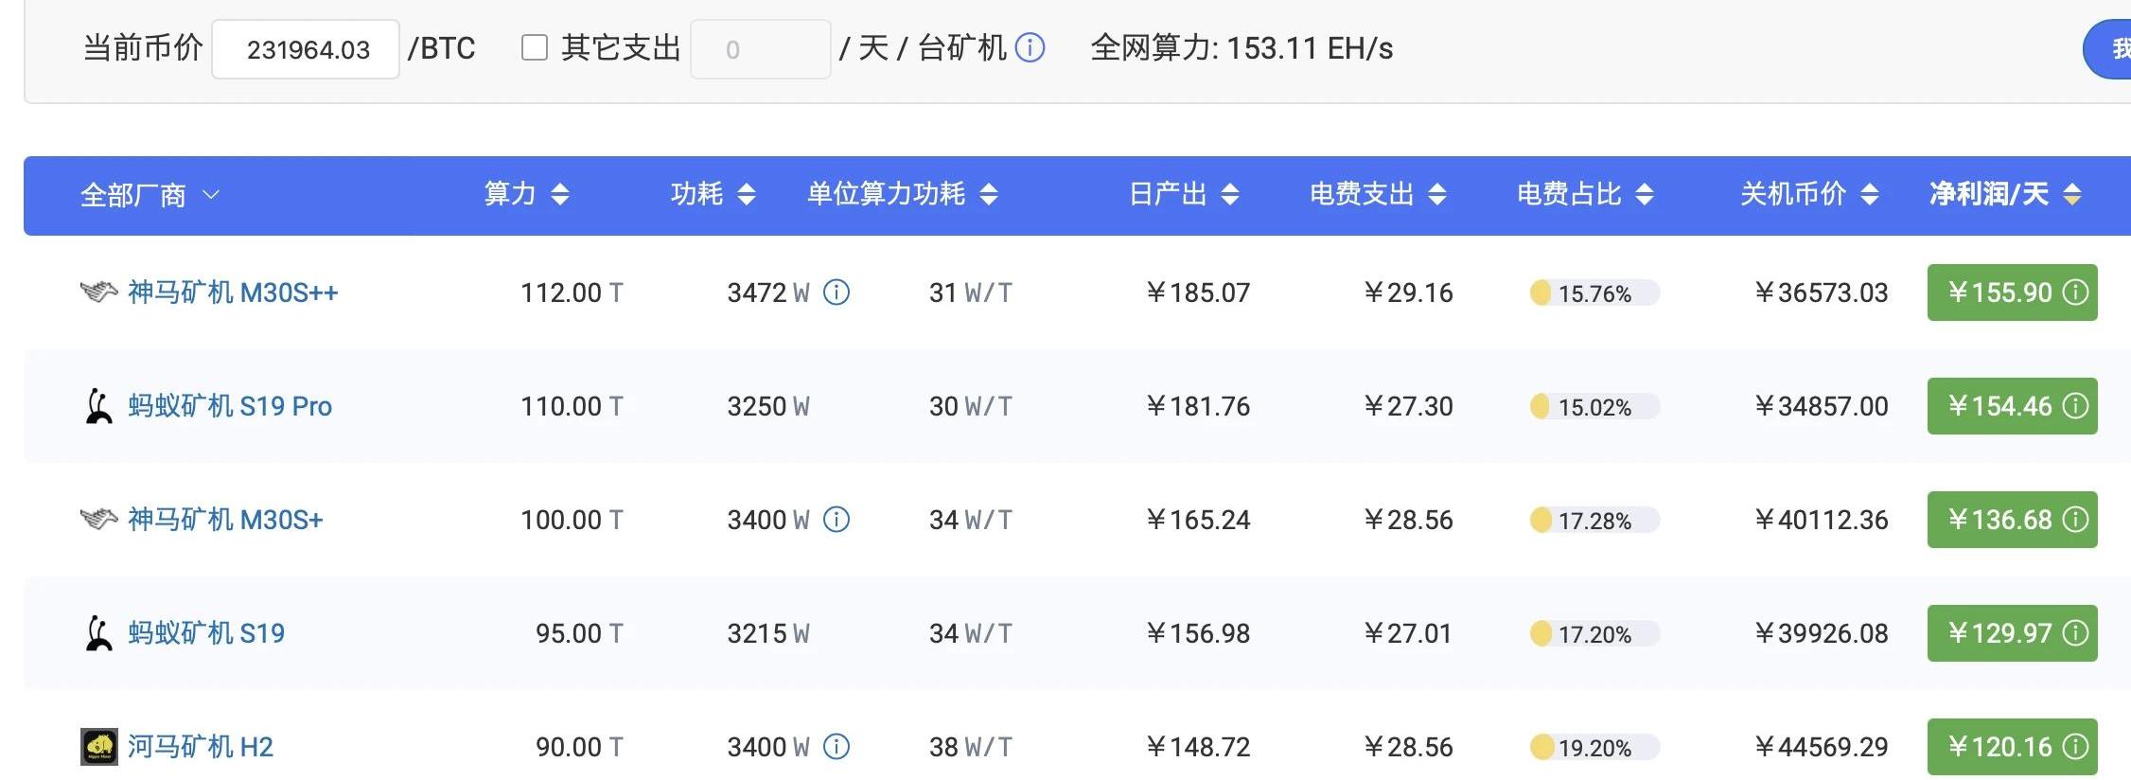Click the 当前币价 price input field

(306, 49)
